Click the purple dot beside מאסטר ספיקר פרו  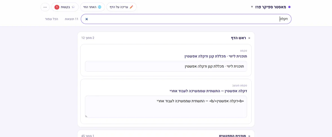(x=290, y=7)
